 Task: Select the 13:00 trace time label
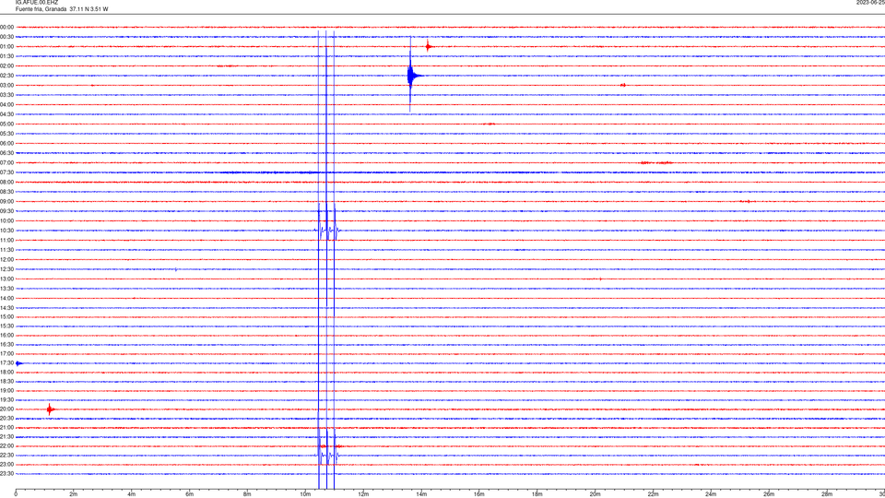(x=6, y=279)
